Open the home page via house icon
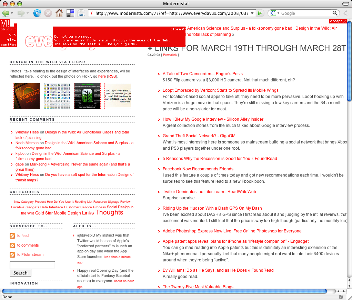Image resolution: width=352 pixels, height=300 pixels. pyautogui.click(x=59, y=13)
